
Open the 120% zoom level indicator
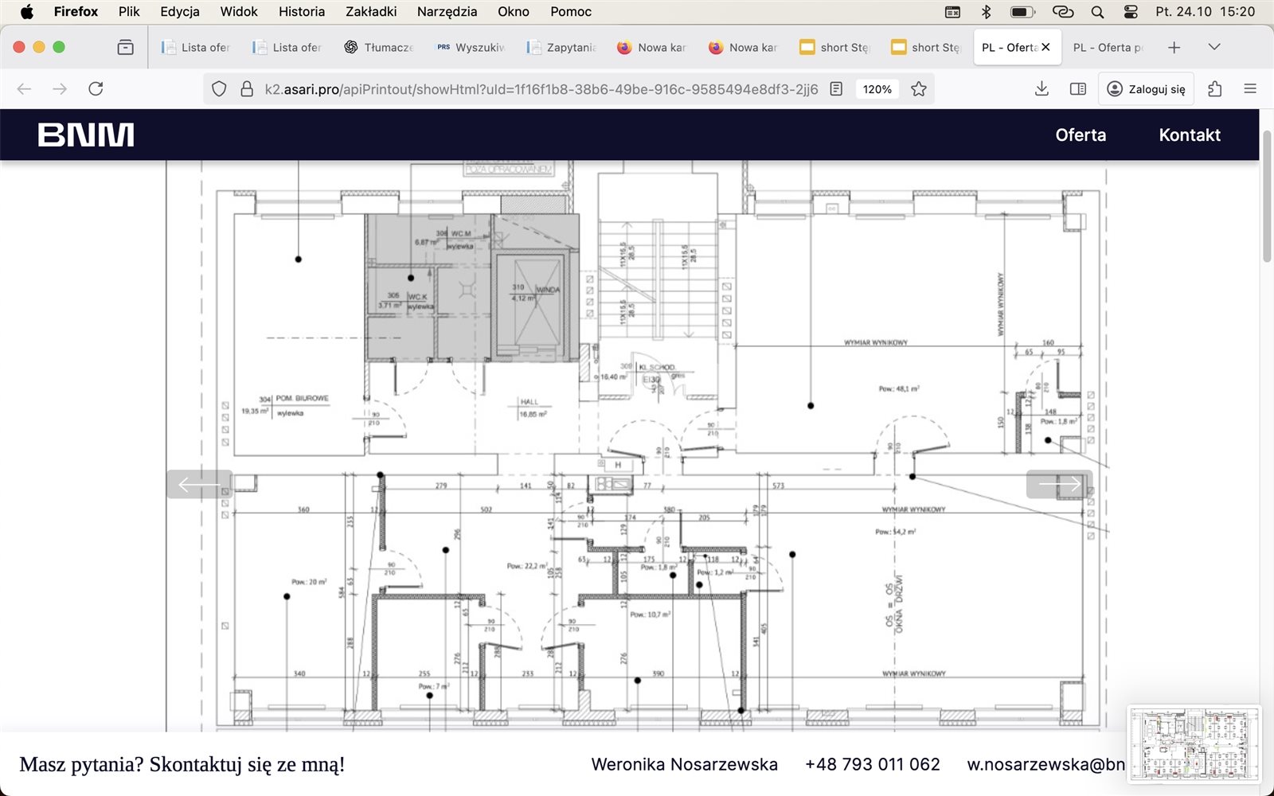tap(877, 89)
